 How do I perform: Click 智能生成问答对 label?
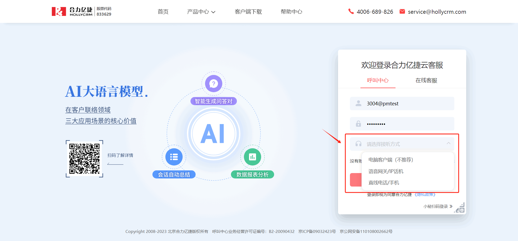214,101
